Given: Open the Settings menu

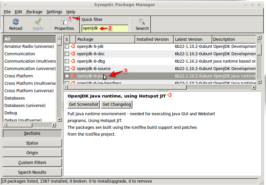Looking at the screenshot, I should 54,12.
